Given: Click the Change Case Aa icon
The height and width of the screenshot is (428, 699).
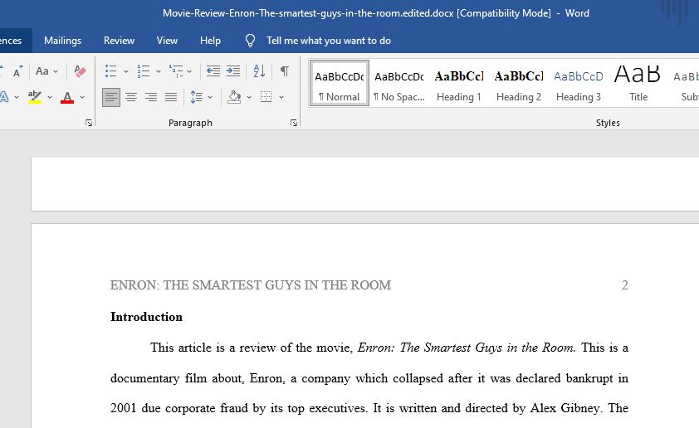Looking at the screenshot, I should coord(42,71).
